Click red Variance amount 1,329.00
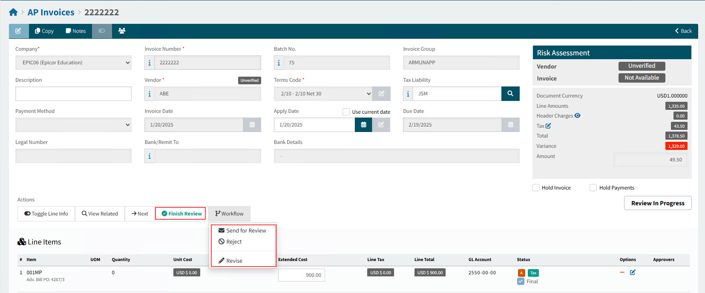The image size is (705, 293). coord(676,146)
